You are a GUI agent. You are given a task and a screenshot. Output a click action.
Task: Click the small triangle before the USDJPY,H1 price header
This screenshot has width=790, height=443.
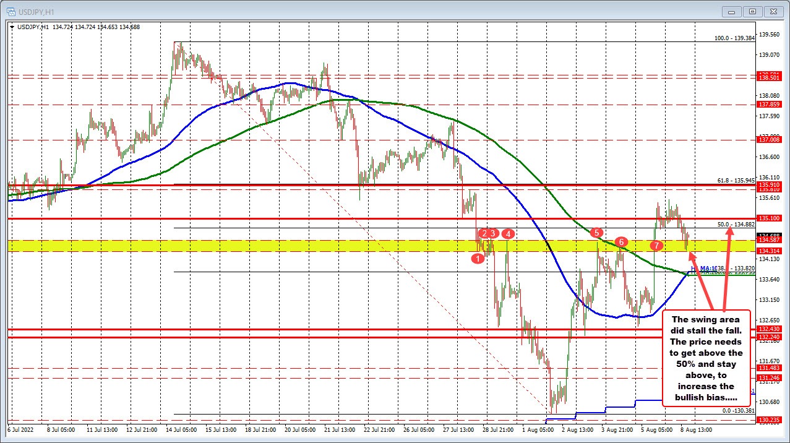(x=11, y=27)
